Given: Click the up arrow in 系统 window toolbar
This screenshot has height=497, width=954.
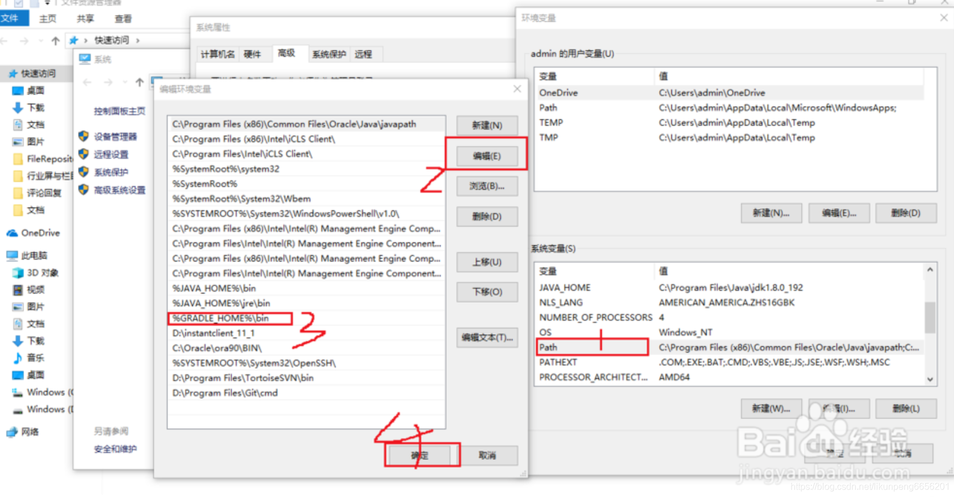Looking at the screenshot, I should 139,83.
